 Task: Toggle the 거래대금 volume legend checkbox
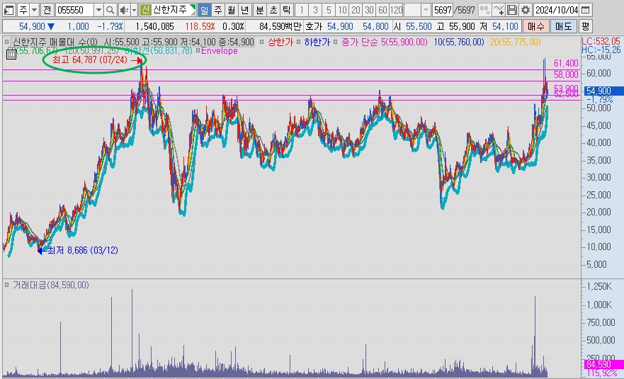(x=7, y=285)
